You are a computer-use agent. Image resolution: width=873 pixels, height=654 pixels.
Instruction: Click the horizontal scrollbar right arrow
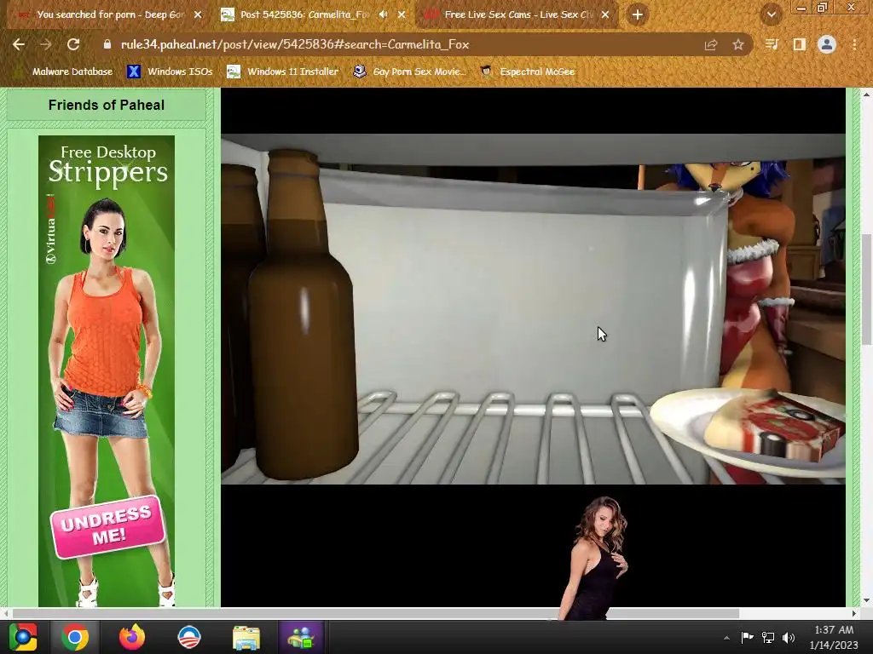(854, 613)
